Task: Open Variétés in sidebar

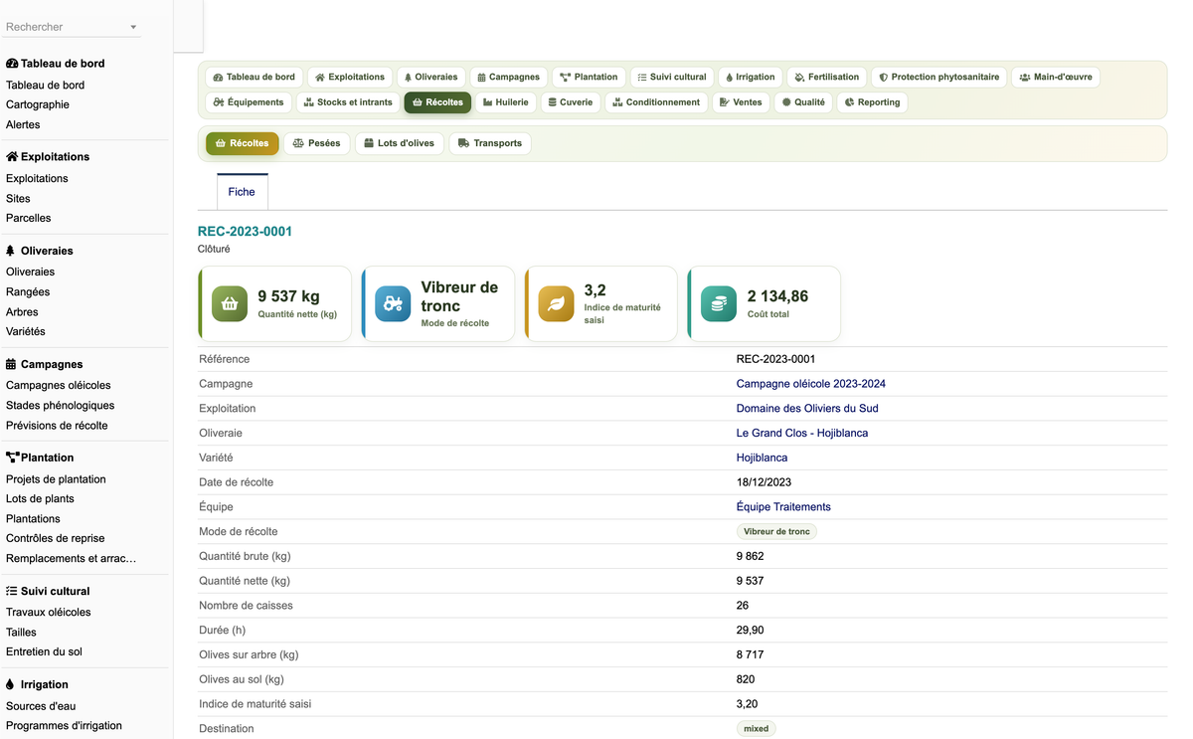Action: 26,331
